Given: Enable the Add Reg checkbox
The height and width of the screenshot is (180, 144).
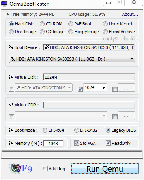Looking at the screenshot, I should click(x=45, y=169).
